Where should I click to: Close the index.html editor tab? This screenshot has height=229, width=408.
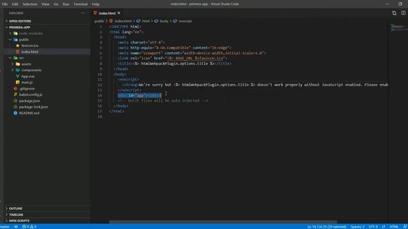[119, 13]
